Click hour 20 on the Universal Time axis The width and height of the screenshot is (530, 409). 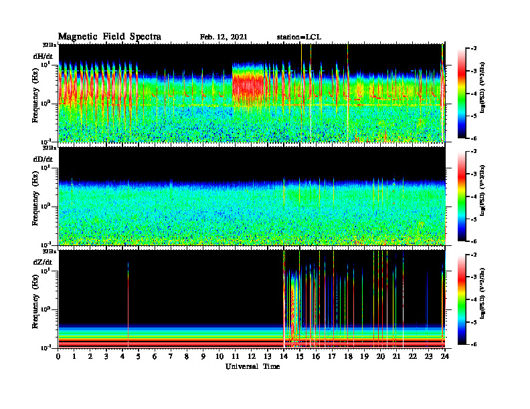[381, 357]
